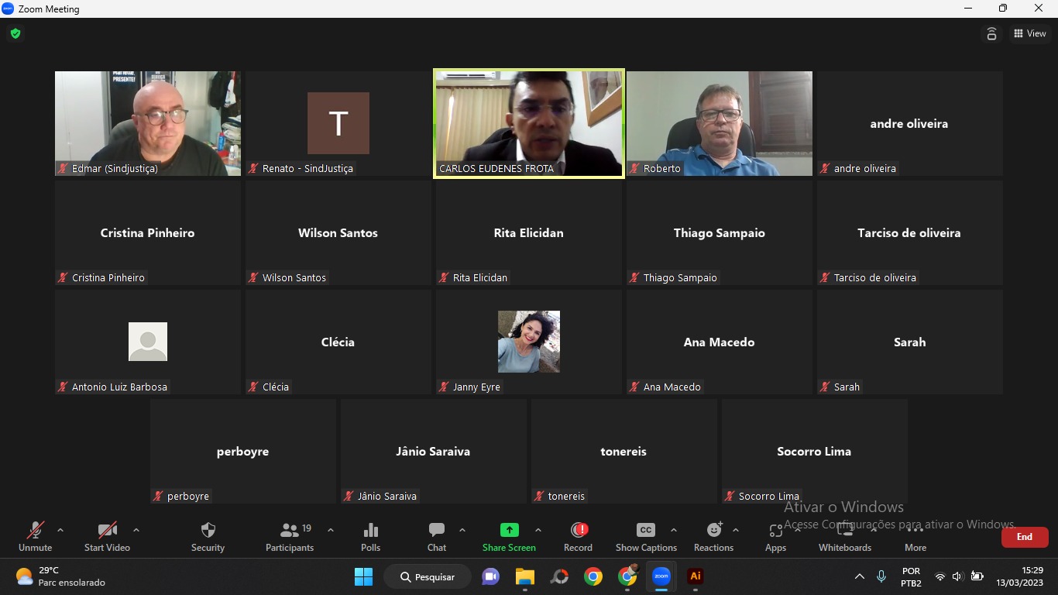Image resolution: width=1058 pixels, height=595 pixels.
Task: Expand video options arrow beside Start Video
Action: coord(136,531)
